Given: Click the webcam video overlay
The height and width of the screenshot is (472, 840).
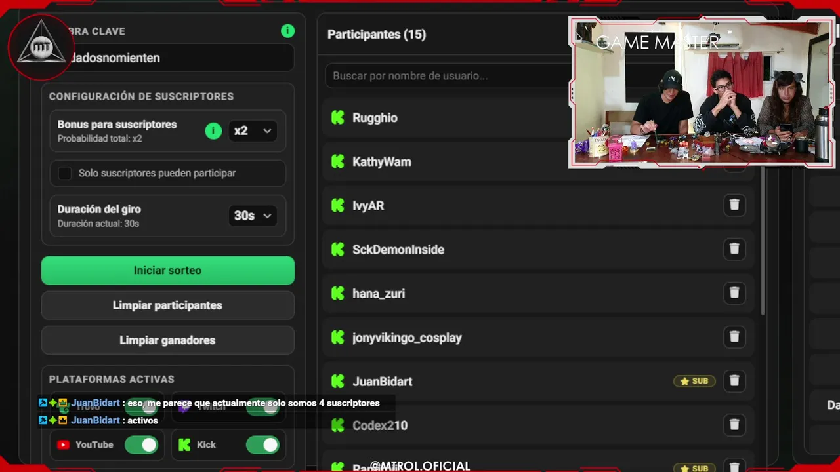Looking at the screenshot, I should coord(702,92).
